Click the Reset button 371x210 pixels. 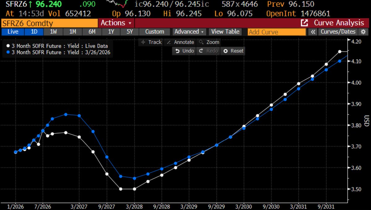pos(233,51)
